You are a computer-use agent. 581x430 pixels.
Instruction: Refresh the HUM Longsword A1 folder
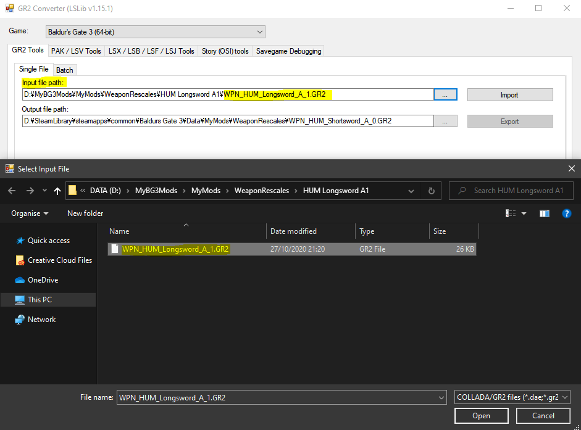432,191
